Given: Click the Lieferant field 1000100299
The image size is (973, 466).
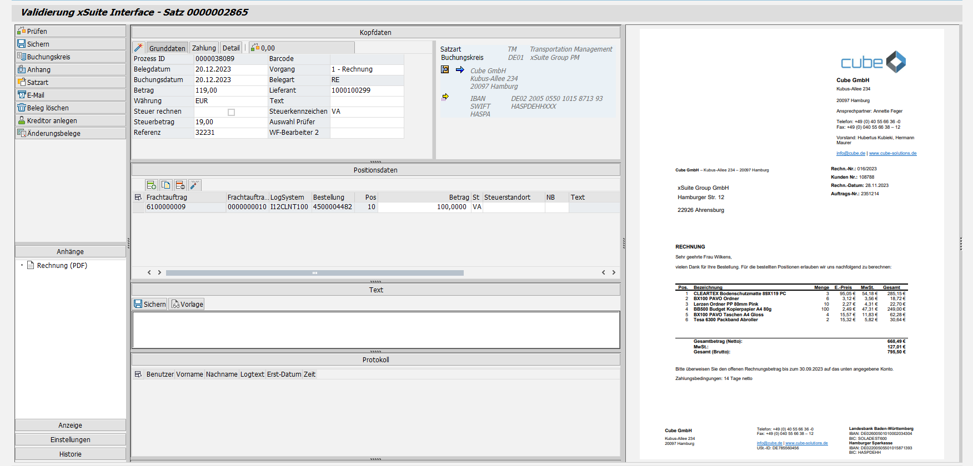Looking at the screenshot, I should coord(367,90).
